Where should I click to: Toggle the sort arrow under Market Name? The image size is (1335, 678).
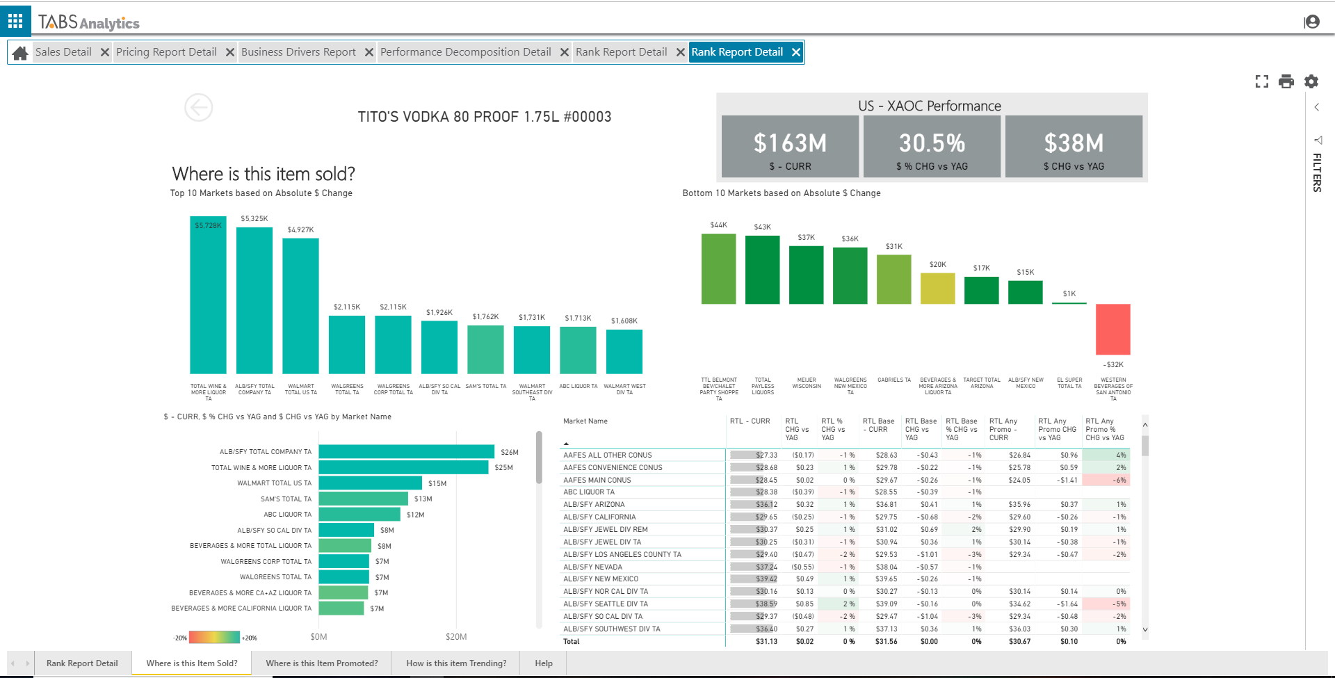(566, 444)
